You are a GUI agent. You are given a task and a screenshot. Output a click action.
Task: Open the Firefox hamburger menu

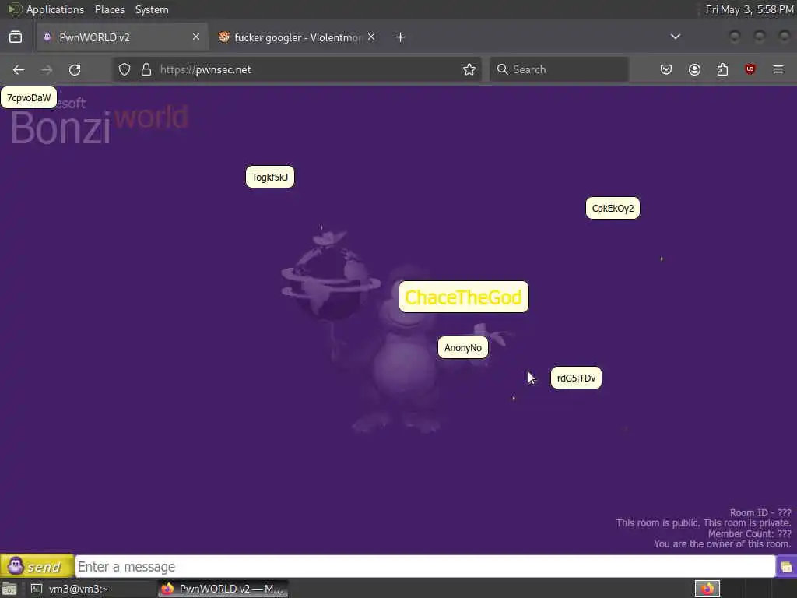(x=778, y=69)
